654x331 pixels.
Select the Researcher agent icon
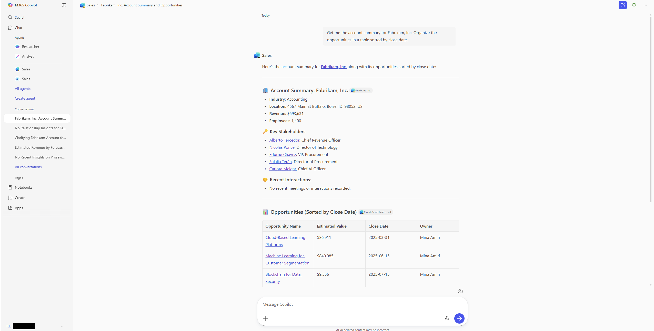(x=17, y=47)
